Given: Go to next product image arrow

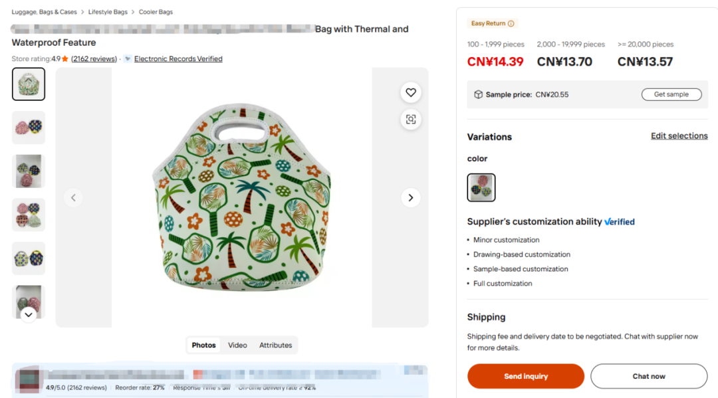Looking at the screenshot, I should click(411, 197).
